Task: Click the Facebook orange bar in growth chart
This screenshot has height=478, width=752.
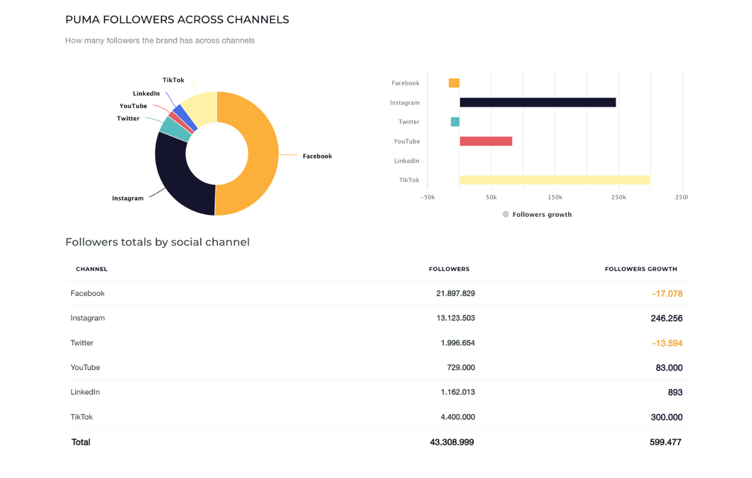Action: 454,83
